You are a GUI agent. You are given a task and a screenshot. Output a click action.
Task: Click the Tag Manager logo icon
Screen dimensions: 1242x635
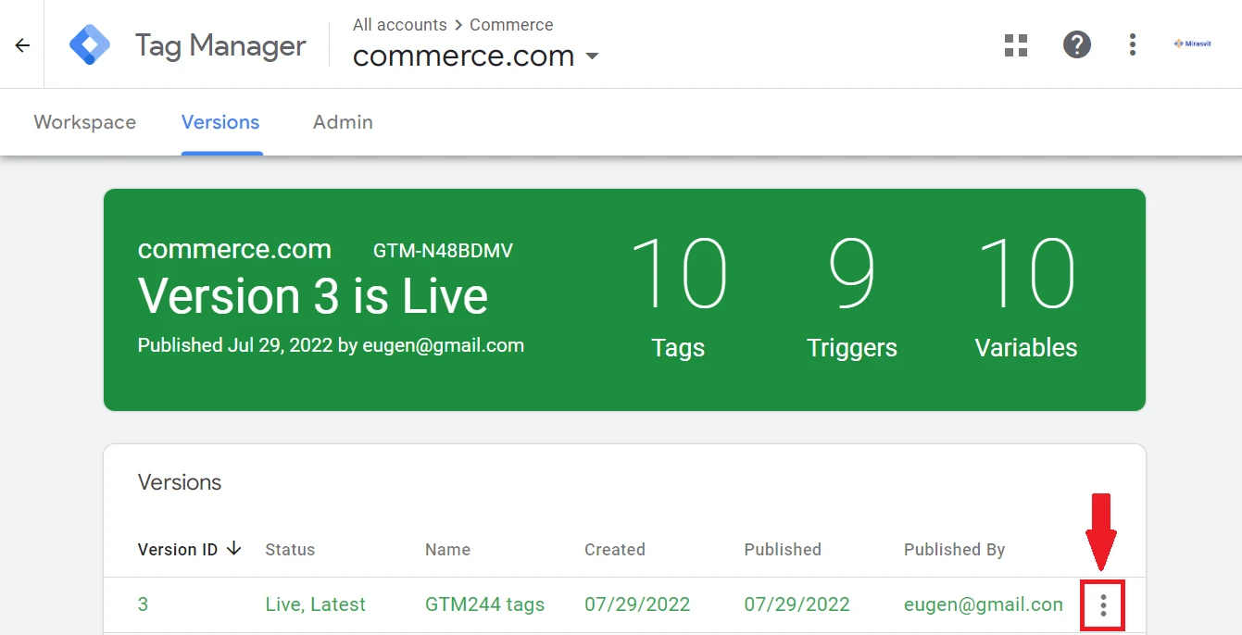pyautogui.click(x=90, y=44)
